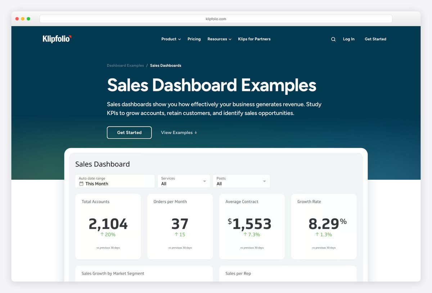The image size is (432, 293).
Task: Click the green 15 increase indicator
Action: click(x=180, y=234)
